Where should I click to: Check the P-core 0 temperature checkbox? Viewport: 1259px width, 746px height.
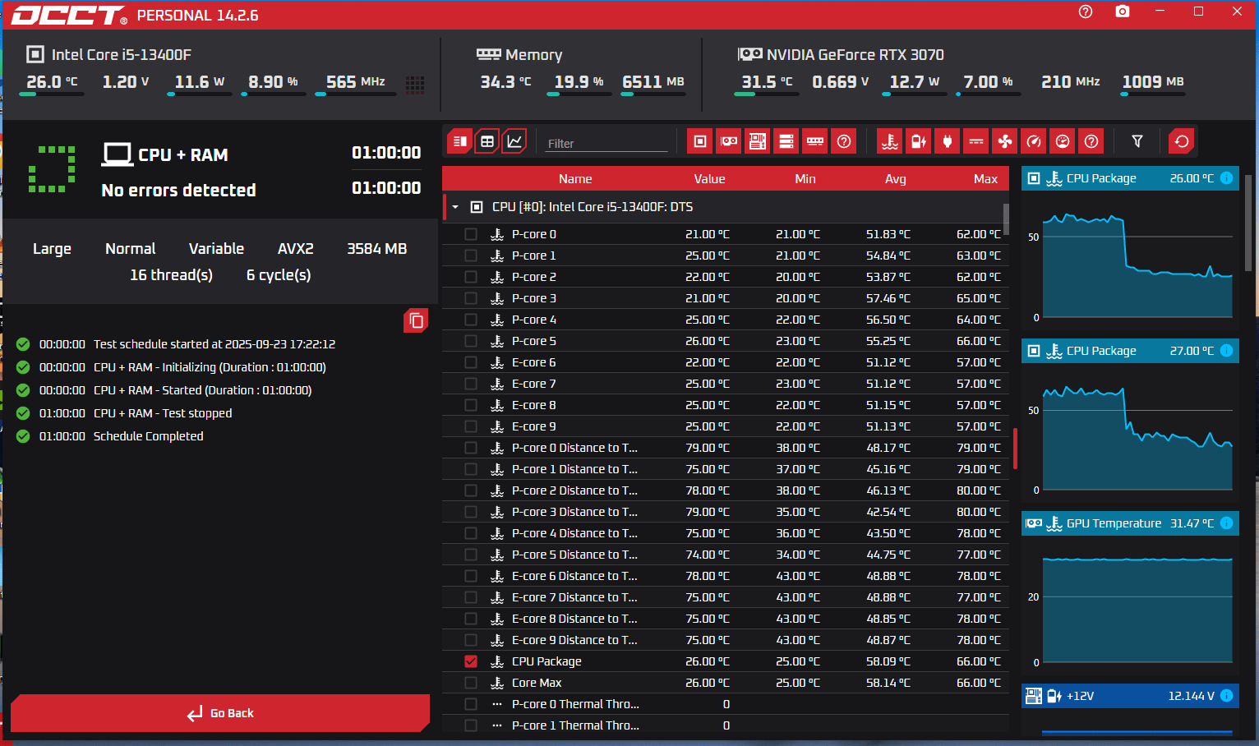pos(471,234)
